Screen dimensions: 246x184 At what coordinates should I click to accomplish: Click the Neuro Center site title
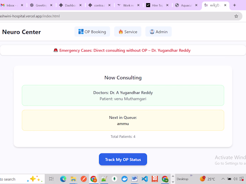point(21,32)
